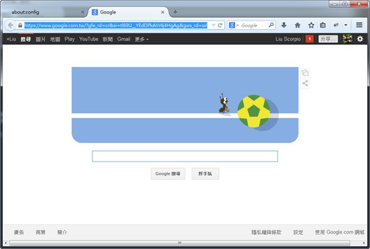Screen dimensions: 370x249
Task: Open 隱私權與條款 footer link
Action: click(x=266, y=232)
